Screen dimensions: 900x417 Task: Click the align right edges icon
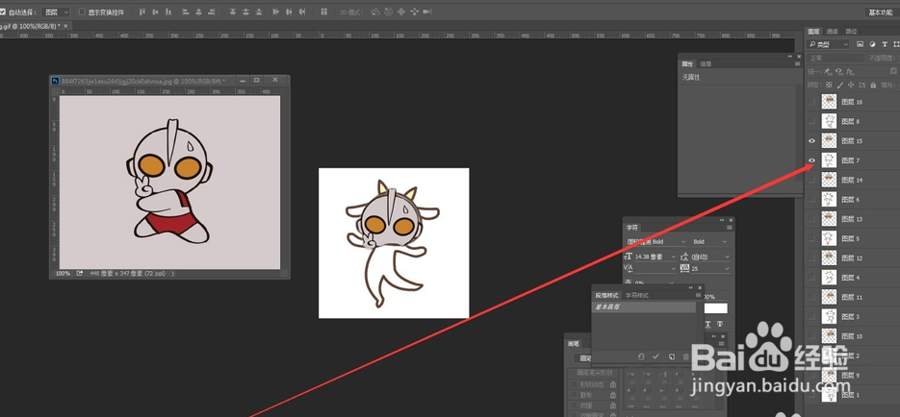[211, 12]
